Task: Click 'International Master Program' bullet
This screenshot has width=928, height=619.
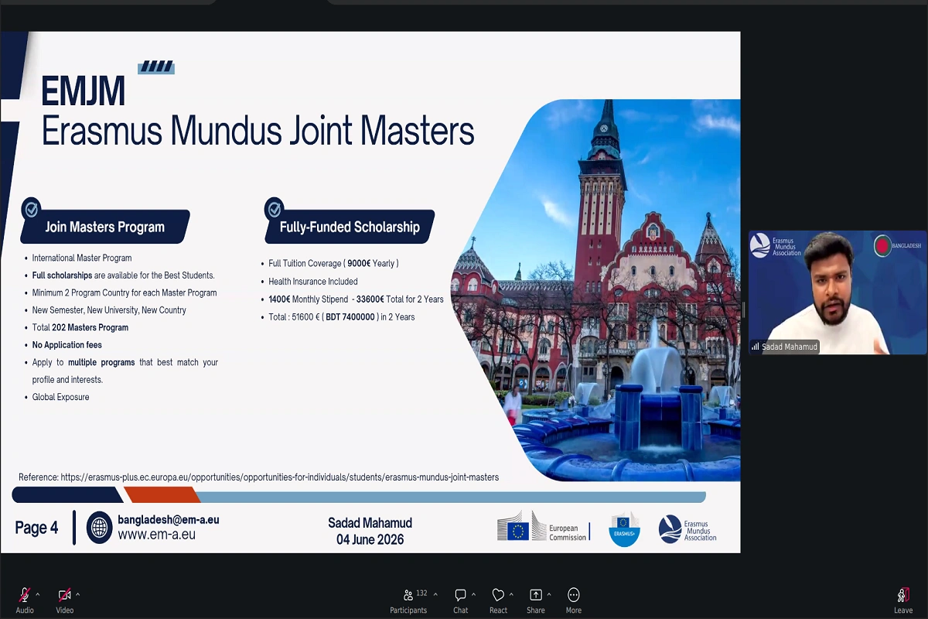Action: click(x=82, y=258)
